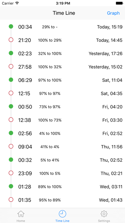The height and width of the screenshot is (223, 125).
Task: Click the Wed, 01:43 timestamp
Action: 111,200
